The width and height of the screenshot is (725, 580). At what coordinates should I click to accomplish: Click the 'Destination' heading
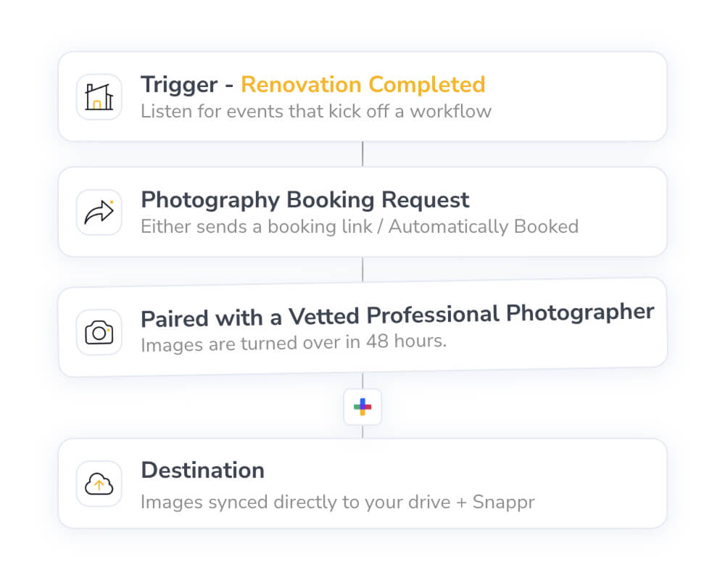point(202,470)
